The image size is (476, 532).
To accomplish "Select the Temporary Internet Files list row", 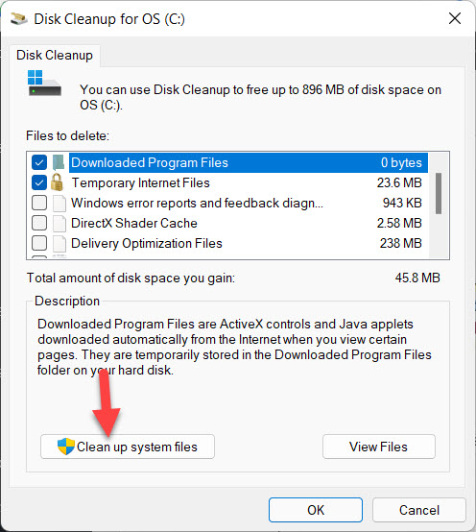I will pos(227,182).
